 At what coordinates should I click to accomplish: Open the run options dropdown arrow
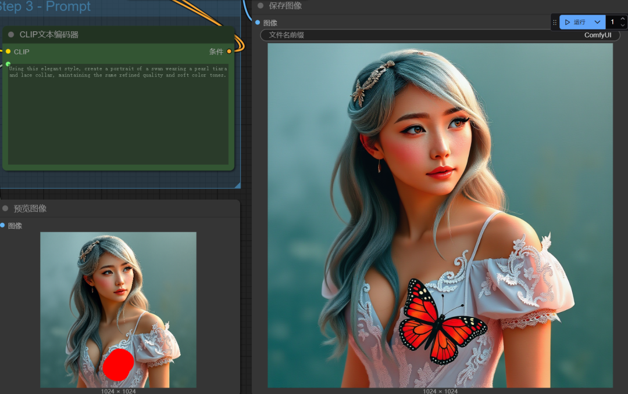coord(597,21)
